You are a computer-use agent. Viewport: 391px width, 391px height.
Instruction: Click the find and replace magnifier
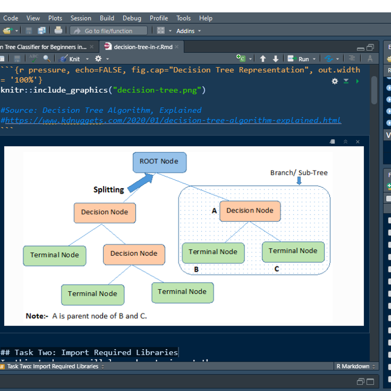(47, 59)
